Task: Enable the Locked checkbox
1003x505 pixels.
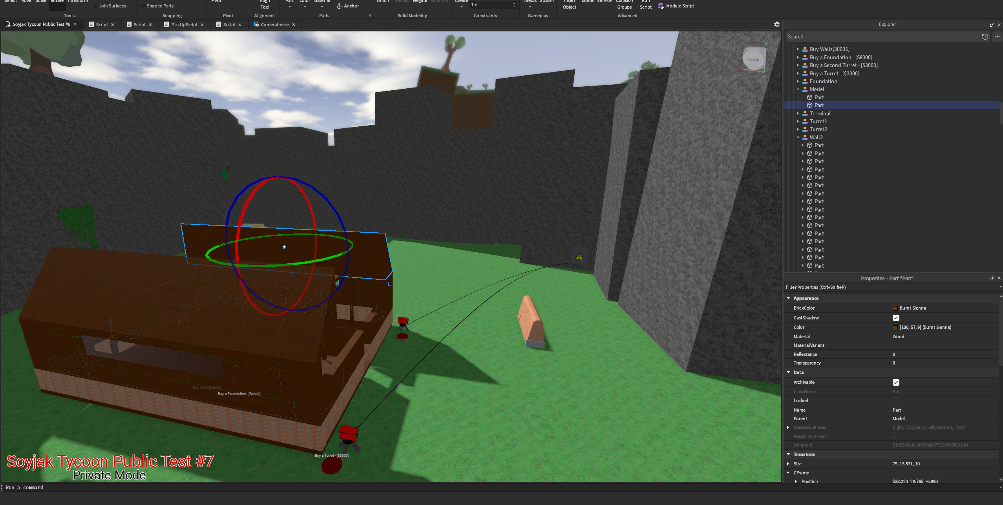Action: 896,401
